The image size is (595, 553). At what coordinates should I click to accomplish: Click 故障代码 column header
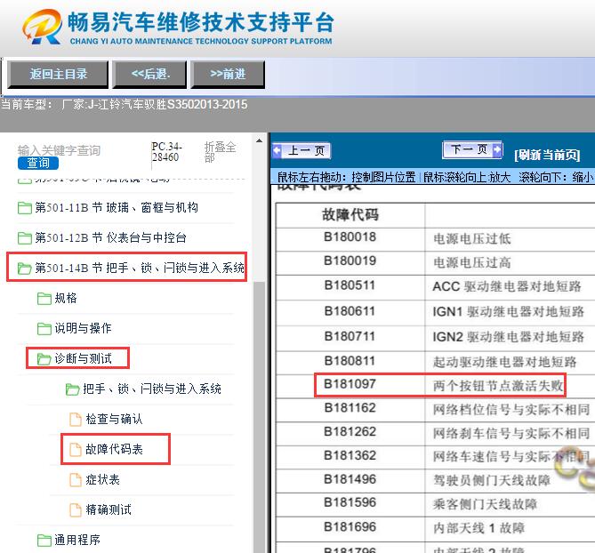coord(350,215)
